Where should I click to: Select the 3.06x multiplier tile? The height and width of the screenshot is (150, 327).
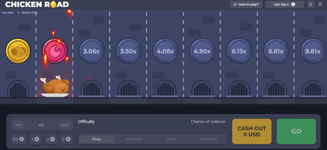tap(91, 51)
